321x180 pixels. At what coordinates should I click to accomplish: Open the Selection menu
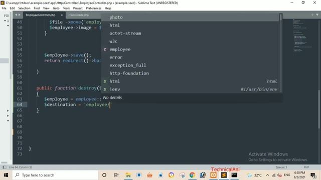click(x=24, y=8)
